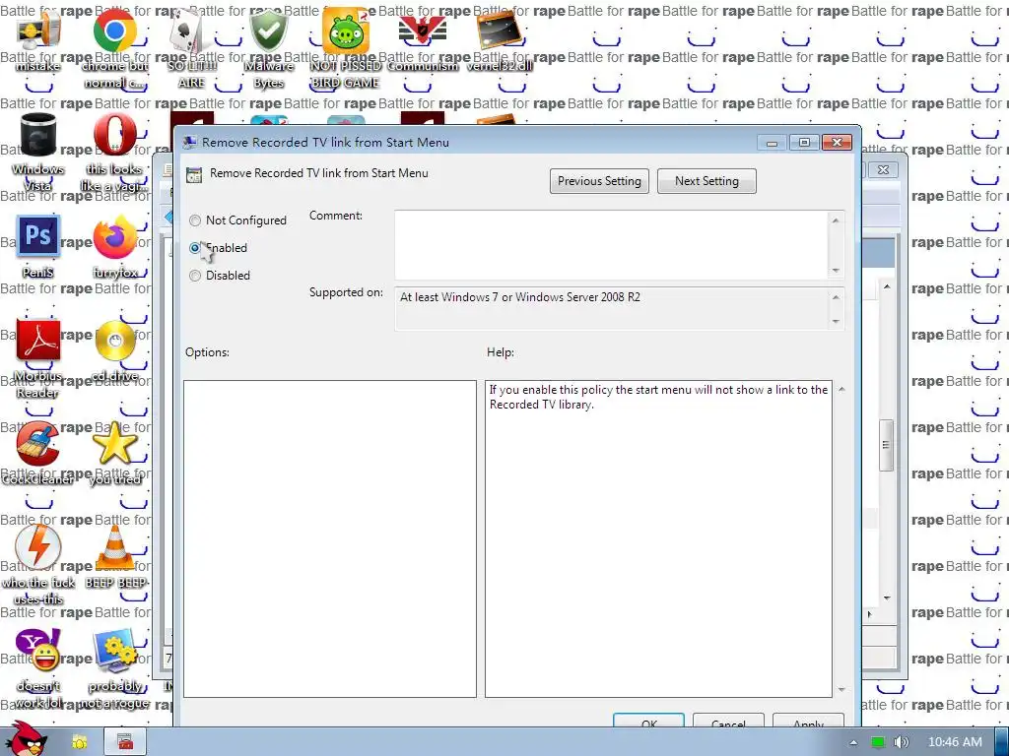Click inside the Comment text field
The height and width of the screenshot is (756, 1009).
pos(611,245)
